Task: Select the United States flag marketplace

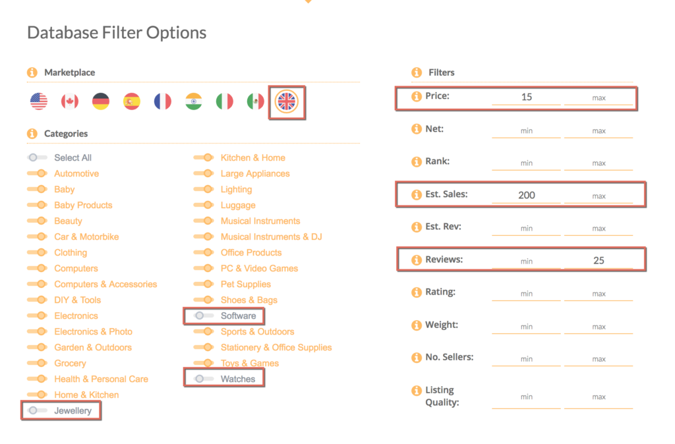Action: pyautogui.click(x=39, y=101)
